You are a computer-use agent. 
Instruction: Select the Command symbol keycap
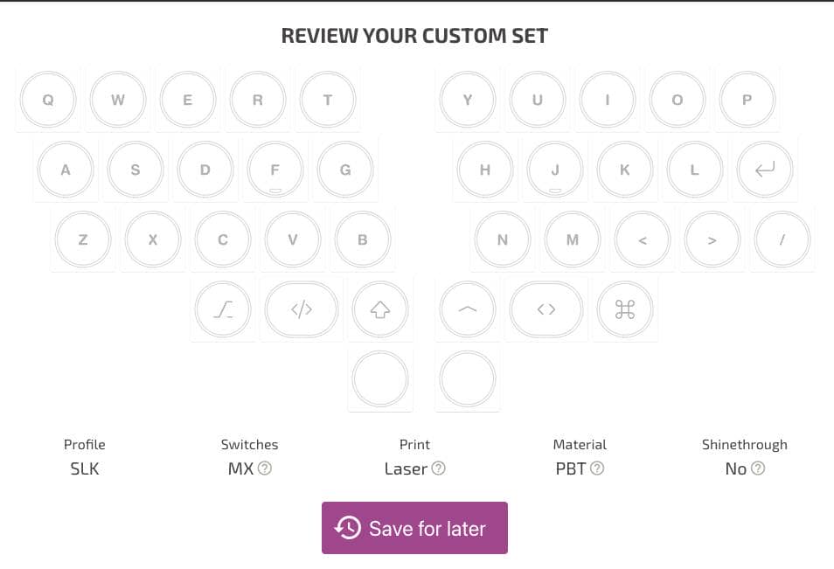point(625,309)
